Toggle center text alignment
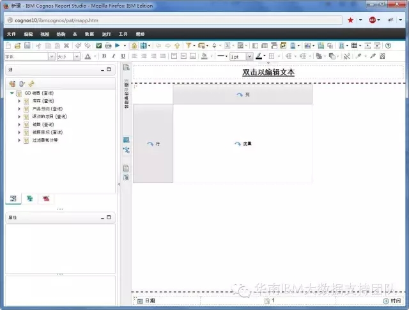Image resolution: width=409 pixels, height=310 pixels. 144,56
